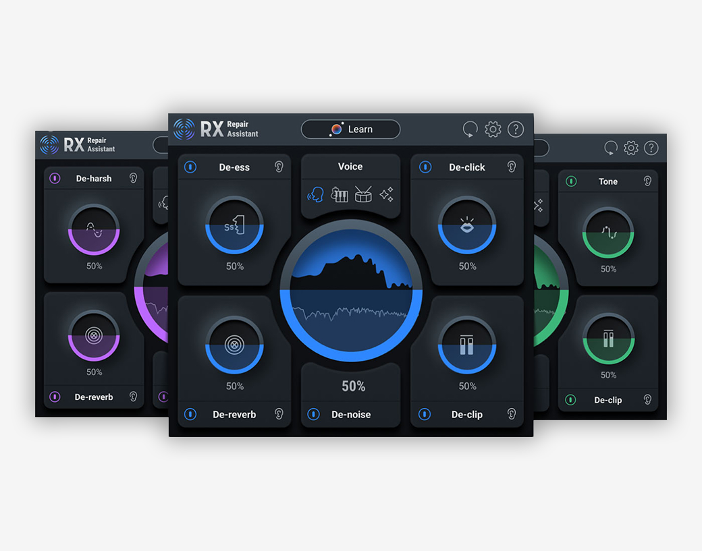Click ear icon beside De-reverb in center window
The width and height of the screenshot is (702, 551).
pyautogui.click(x=279, y=414)
